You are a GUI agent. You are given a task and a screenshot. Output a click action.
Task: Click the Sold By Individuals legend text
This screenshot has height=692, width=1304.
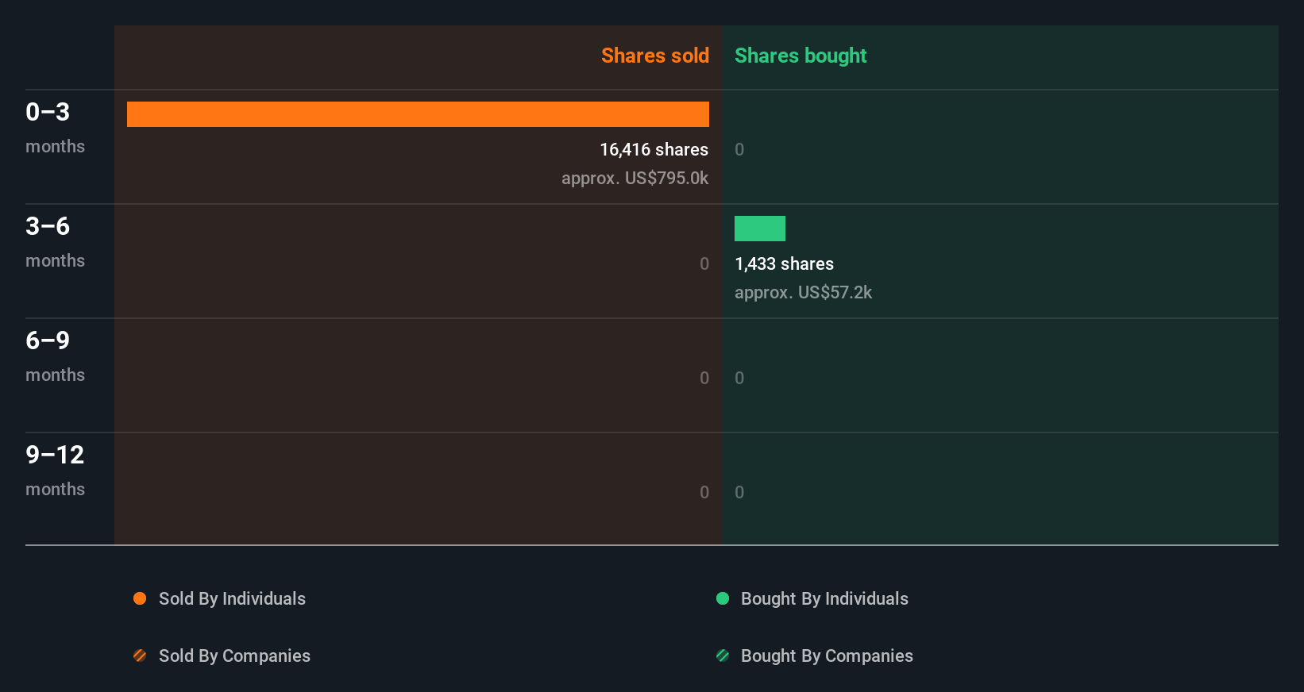tap(232, 598)
